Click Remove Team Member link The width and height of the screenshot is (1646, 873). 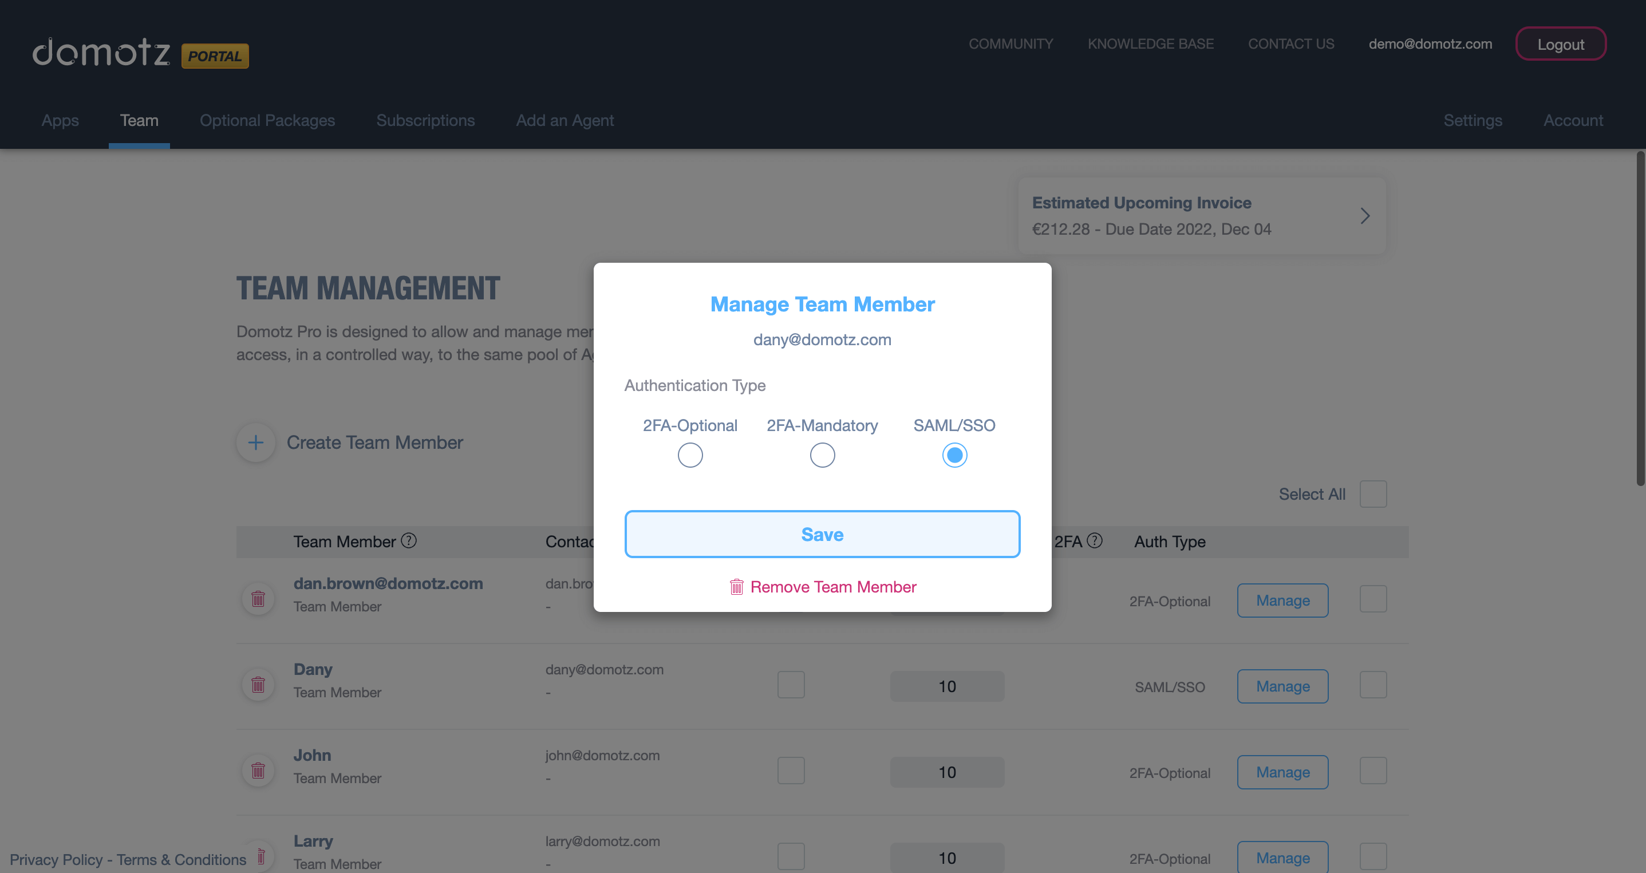[x=822, y=587]
